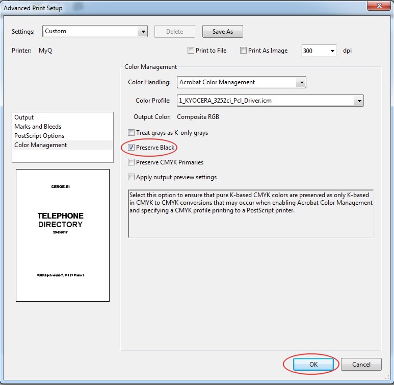
Task: Toggle the Print As Image checkbox
Action: 243,51
